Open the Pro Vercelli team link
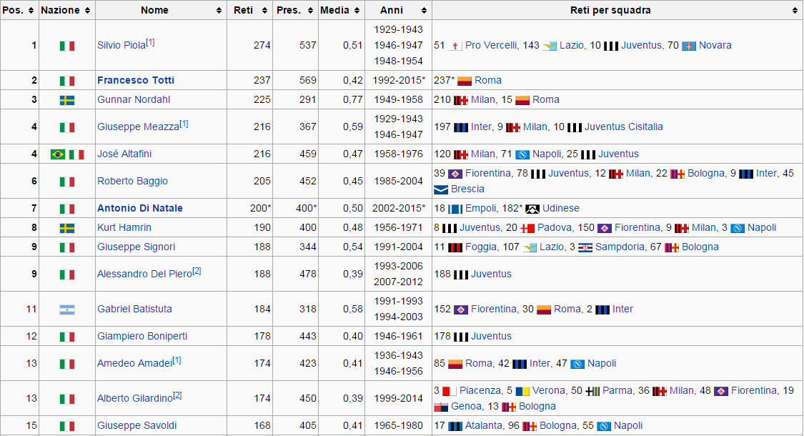 pyautogui.click(x=491, y=45)
